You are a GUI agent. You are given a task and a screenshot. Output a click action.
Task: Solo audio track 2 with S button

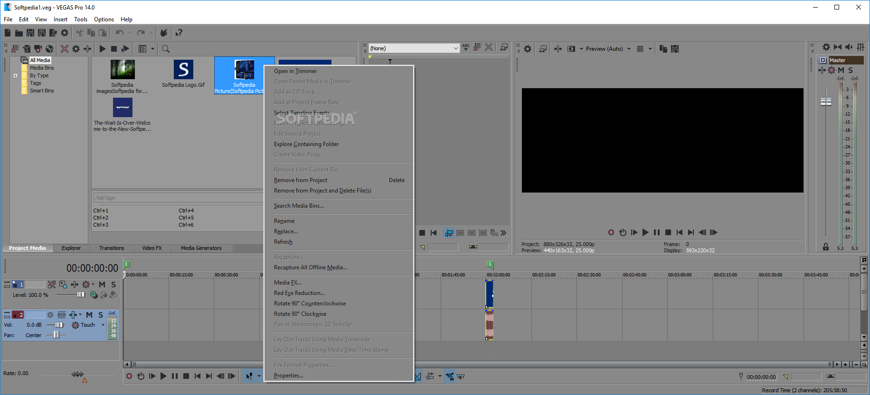[101, 315]
